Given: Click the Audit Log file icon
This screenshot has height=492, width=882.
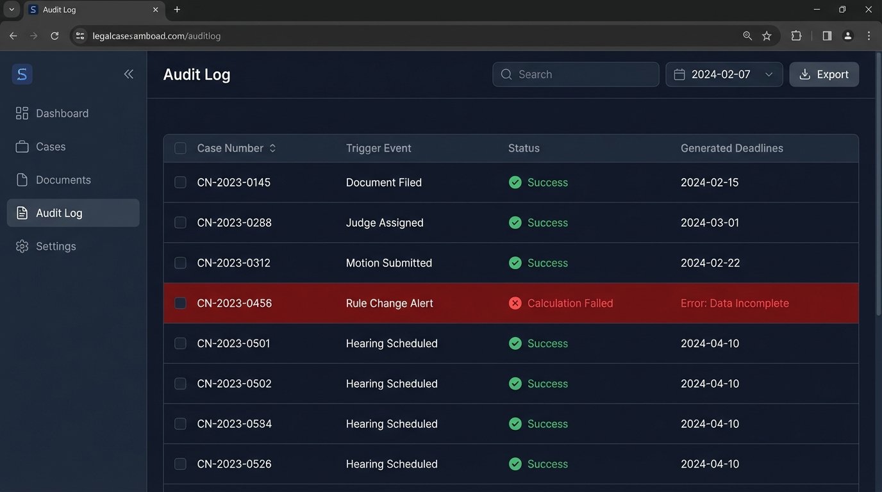Looking at the screenshot, I should pyautogui.click(x=21, y=213).
